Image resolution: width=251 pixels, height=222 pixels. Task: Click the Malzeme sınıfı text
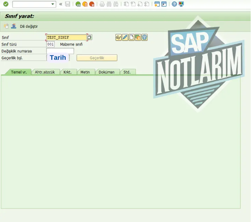click(71, 44)
